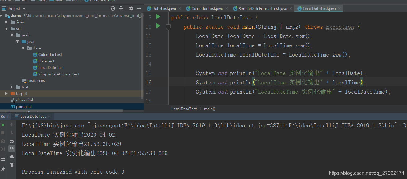
Task: Select pom.xml in the project tree
Action: [x=24, y=106]
